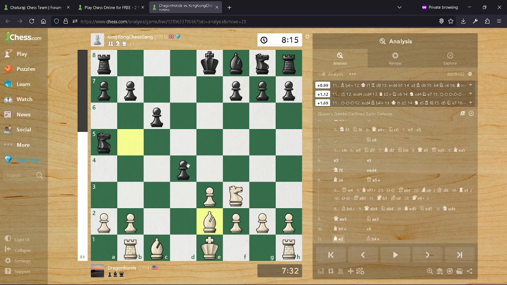
Task: Switch to the Review tab
Action: 395,59
